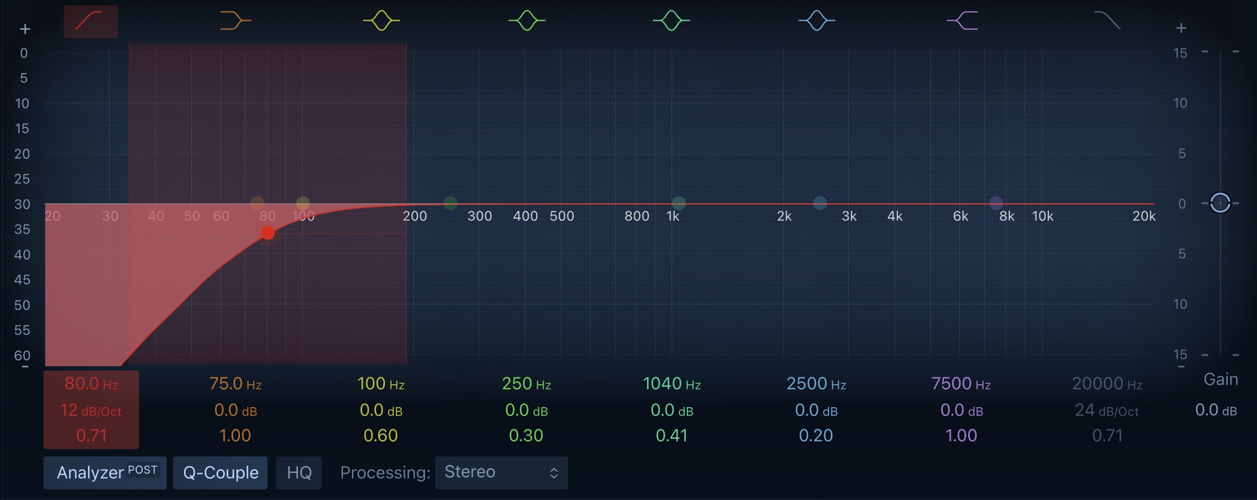
Task: Click the low-pass band 0.71 Q value
Action: click(x=1107, y=436)
